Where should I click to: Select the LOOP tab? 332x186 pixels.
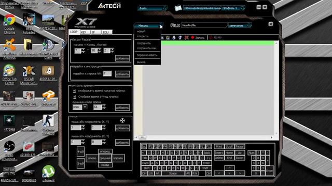(x=74, y=32)
